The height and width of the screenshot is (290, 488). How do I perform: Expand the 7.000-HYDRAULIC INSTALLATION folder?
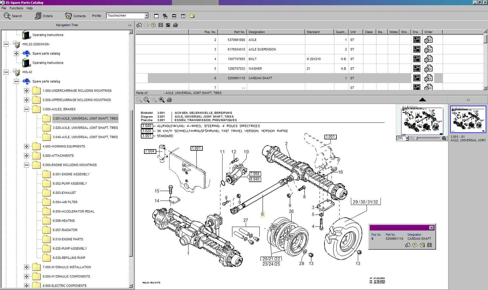coord(27,267)
